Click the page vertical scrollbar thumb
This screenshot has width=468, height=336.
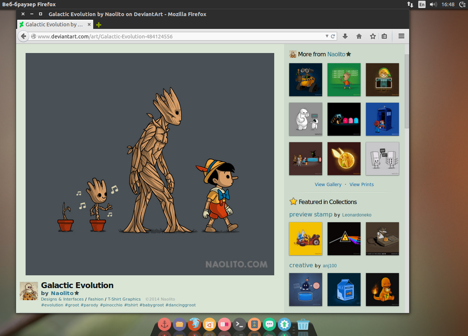click(x=407, y=91)
